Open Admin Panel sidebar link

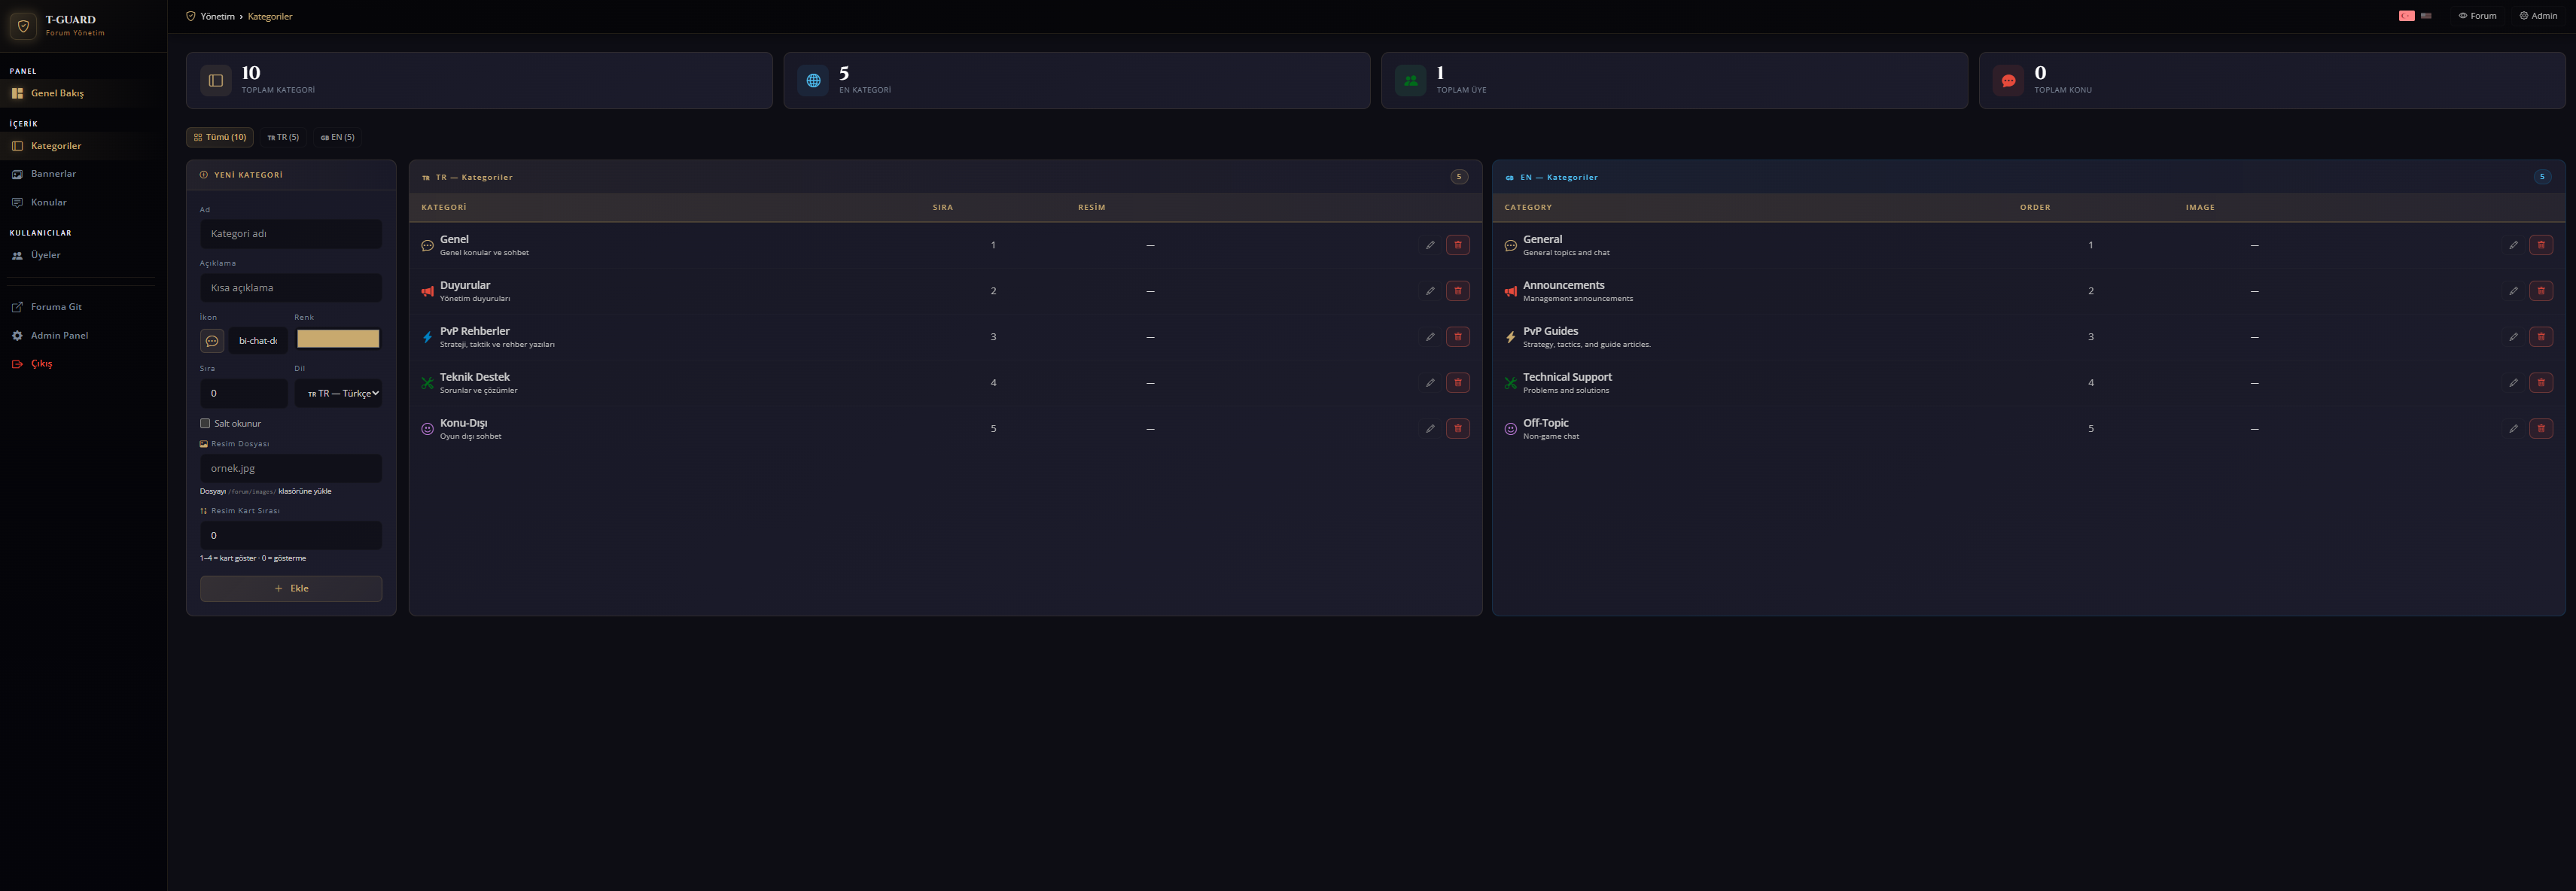83,335
